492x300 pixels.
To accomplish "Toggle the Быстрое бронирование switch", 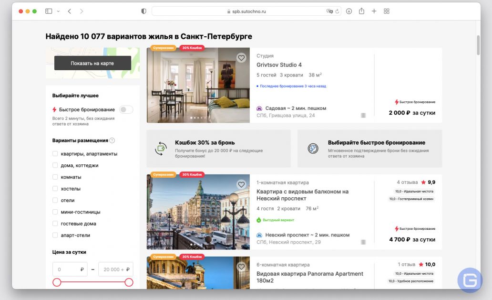I will pos(126,109).
